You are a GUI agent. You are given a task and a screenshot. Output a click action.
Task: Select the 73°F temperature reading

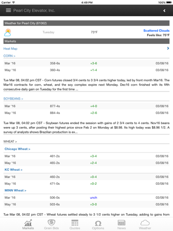(94, 32)
